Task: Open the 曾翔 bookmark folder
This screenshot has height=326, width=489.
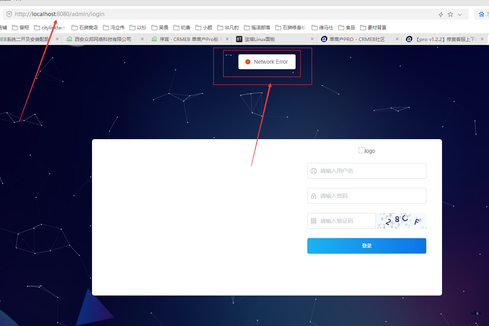Action: click(20, 27)
